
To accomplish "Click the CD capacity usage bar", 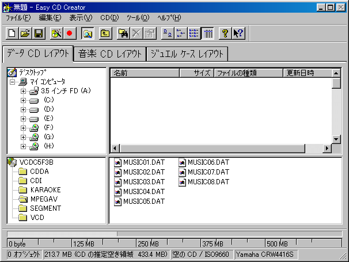I will [x=174, y=234].
